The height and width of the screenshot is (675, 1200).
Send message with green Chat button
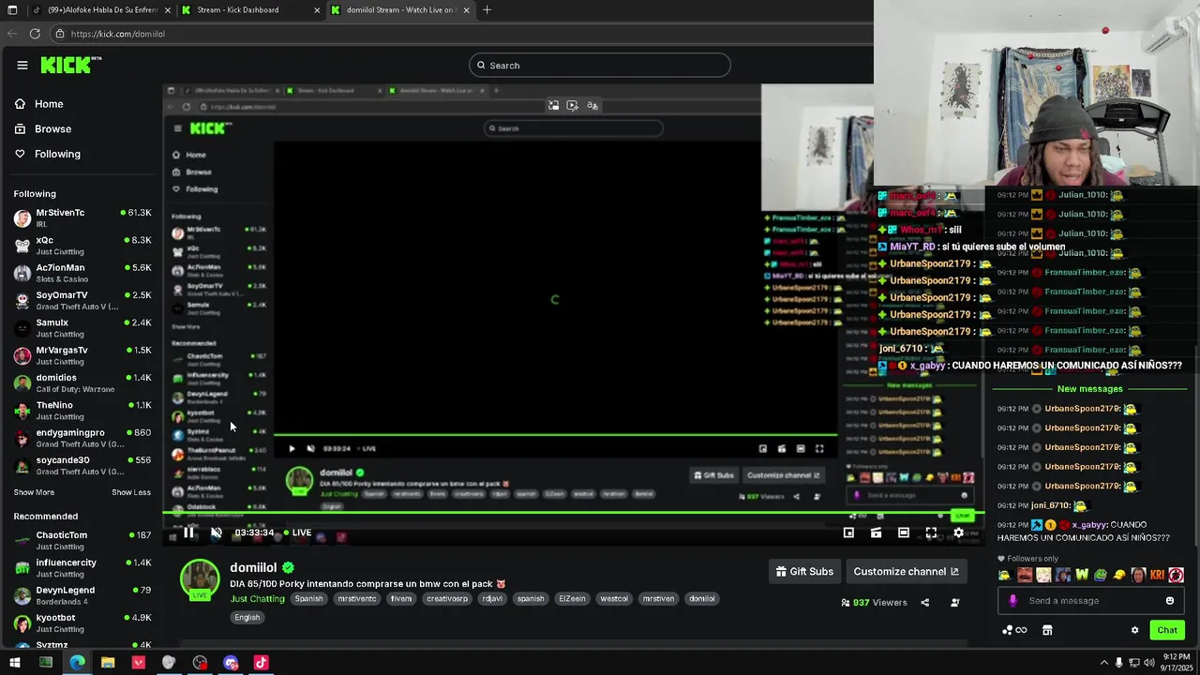1167,630
